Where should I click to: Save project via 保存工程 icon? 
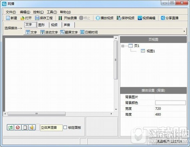pyautogui.click(x=37, y=18)
